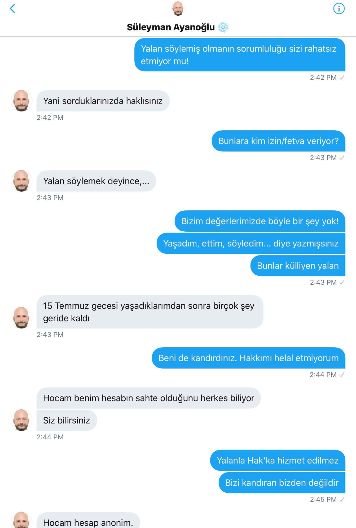Select the 'Yalan söylemiş olmanın sorumluluğu' message bubble

tap(240, 55)
